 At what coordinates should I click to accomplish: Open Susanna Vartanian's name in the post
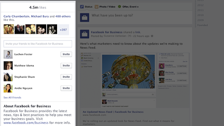pyautogui.click(x=115, y=36)
